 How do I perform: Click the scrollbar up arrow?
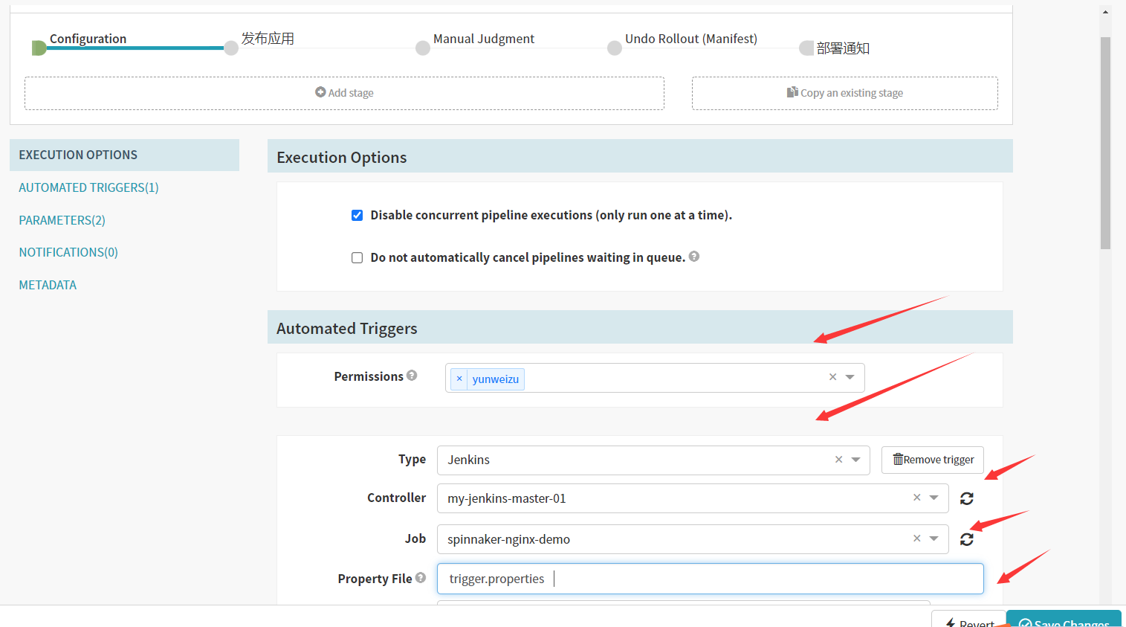point(1105,12)
